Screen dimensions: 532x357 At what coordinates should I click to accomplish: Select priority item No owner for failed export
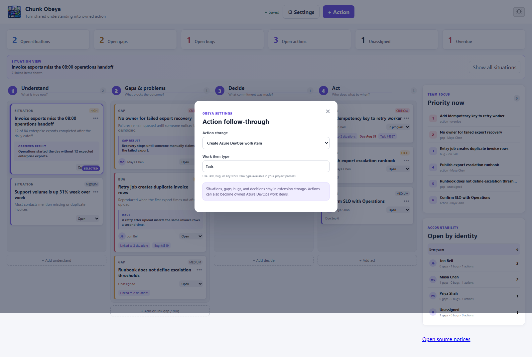coord(474,135)
